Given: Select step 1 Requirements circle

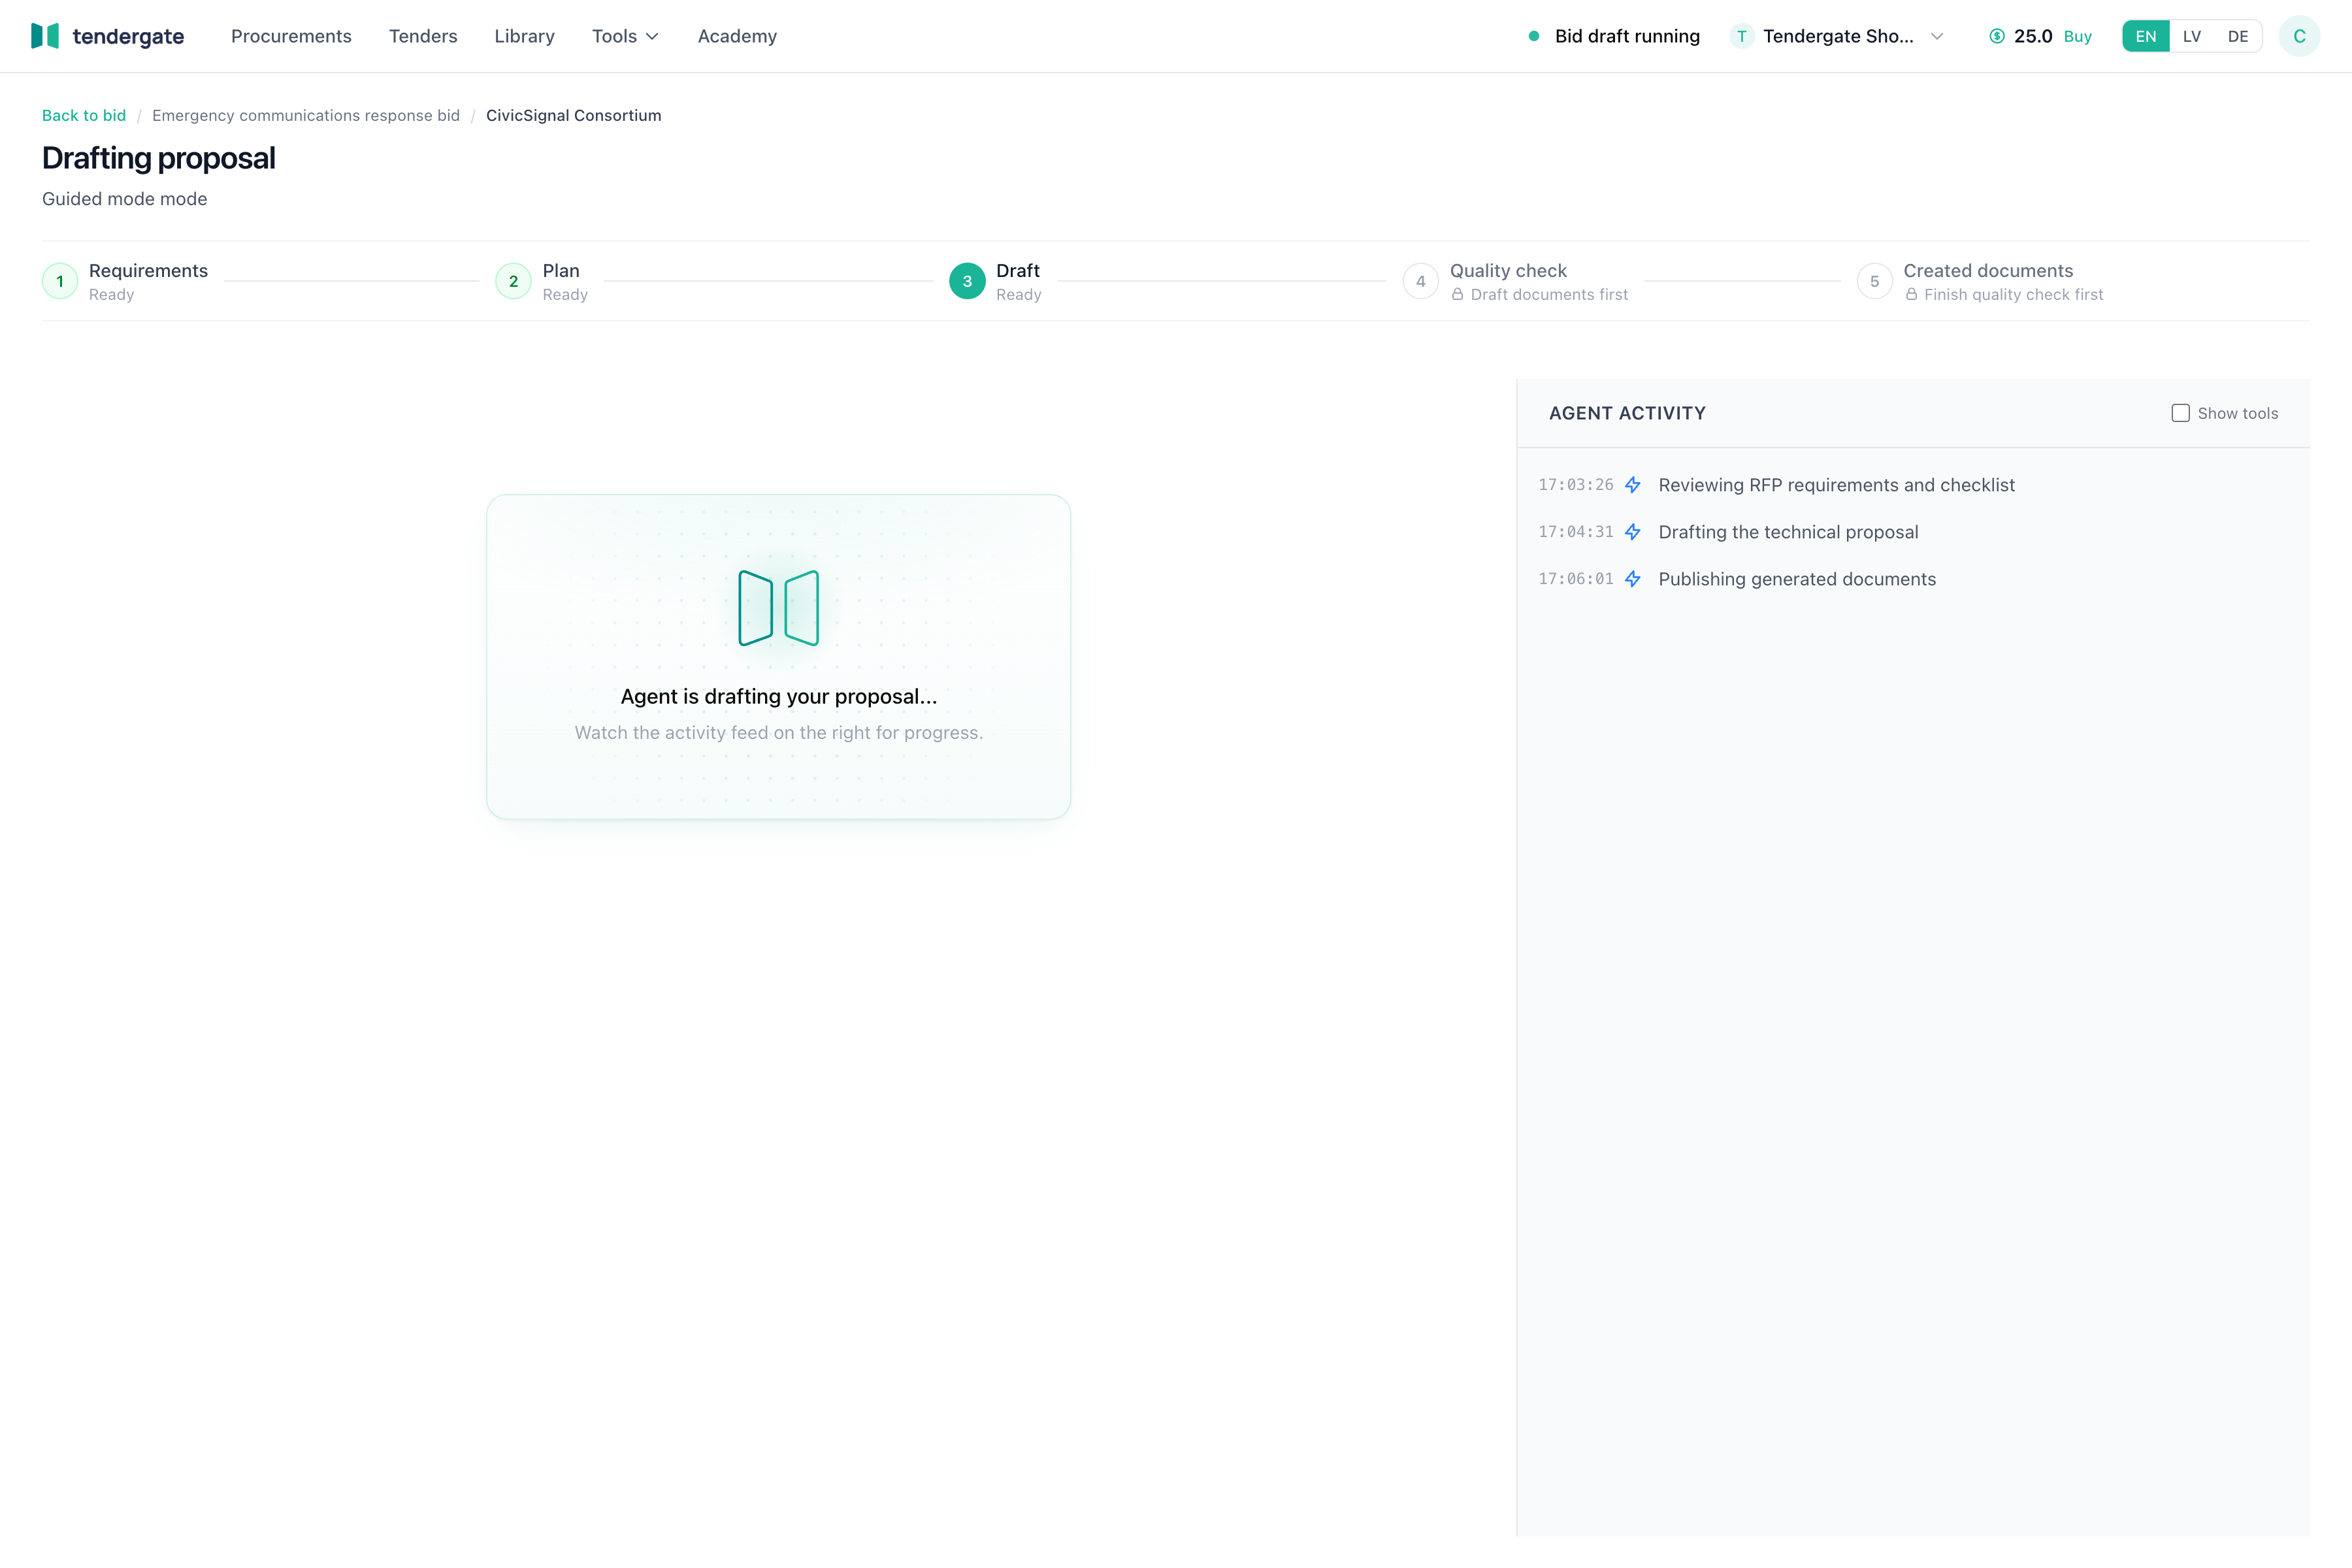Looking at the screenshot, I should click(60, 281).
